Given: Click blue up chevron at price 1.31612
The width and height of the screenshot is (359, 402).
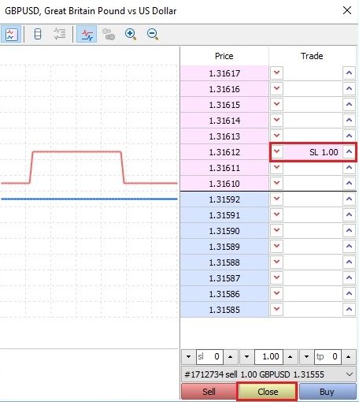Looking at the screenshot, I should click(349, 151).
